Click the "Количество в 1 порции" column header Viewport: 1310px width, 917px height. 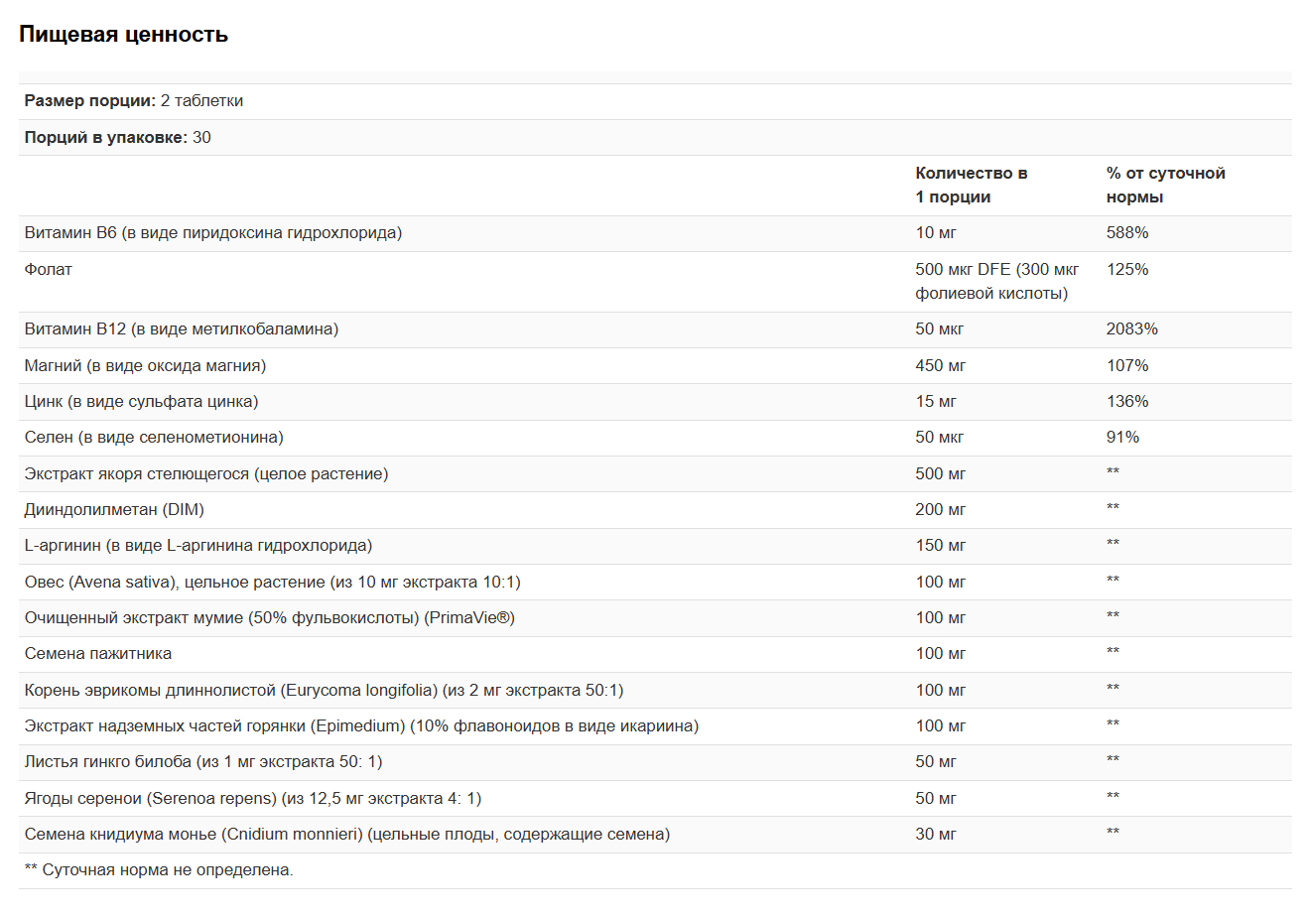tap(971, 185)
